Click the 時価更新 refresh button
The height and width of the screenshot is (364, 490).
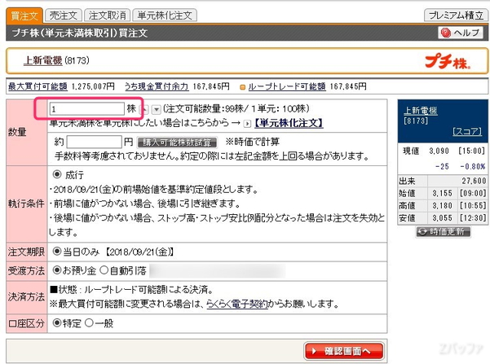click(444, 231)
